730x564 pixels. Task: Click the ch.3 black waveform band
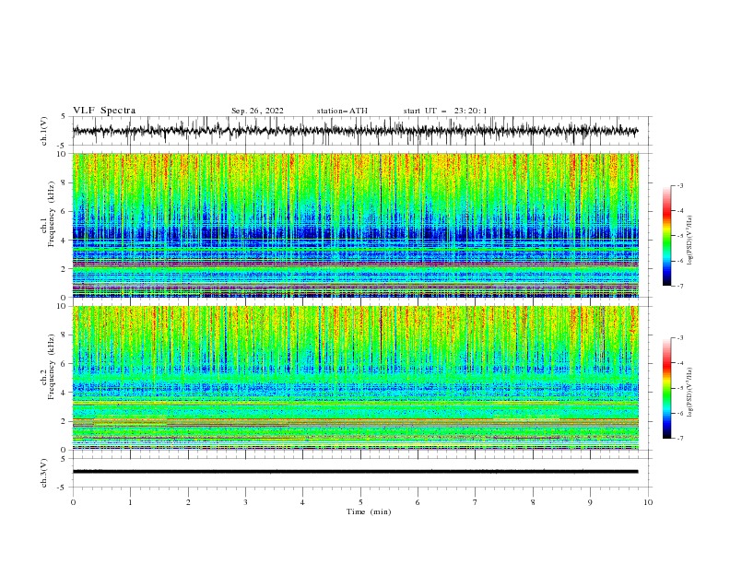(x=355, y=472)
